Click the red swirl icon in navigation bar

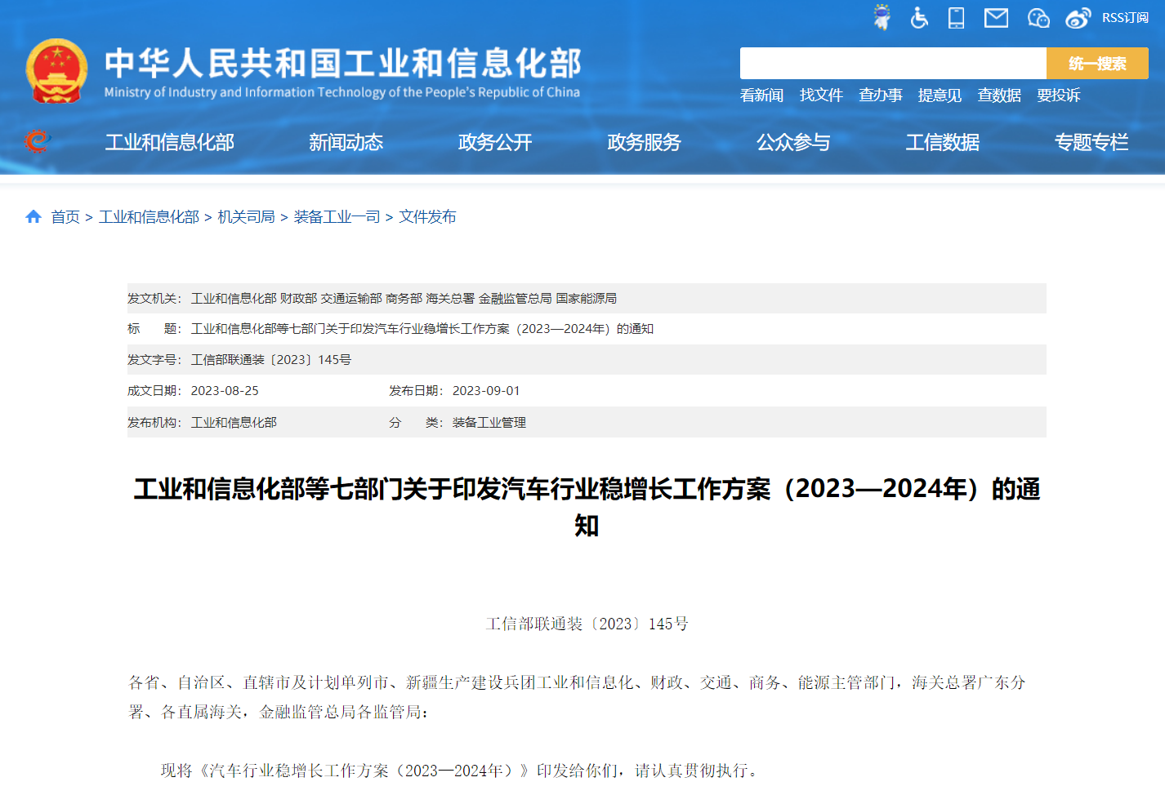click(37, 142)
